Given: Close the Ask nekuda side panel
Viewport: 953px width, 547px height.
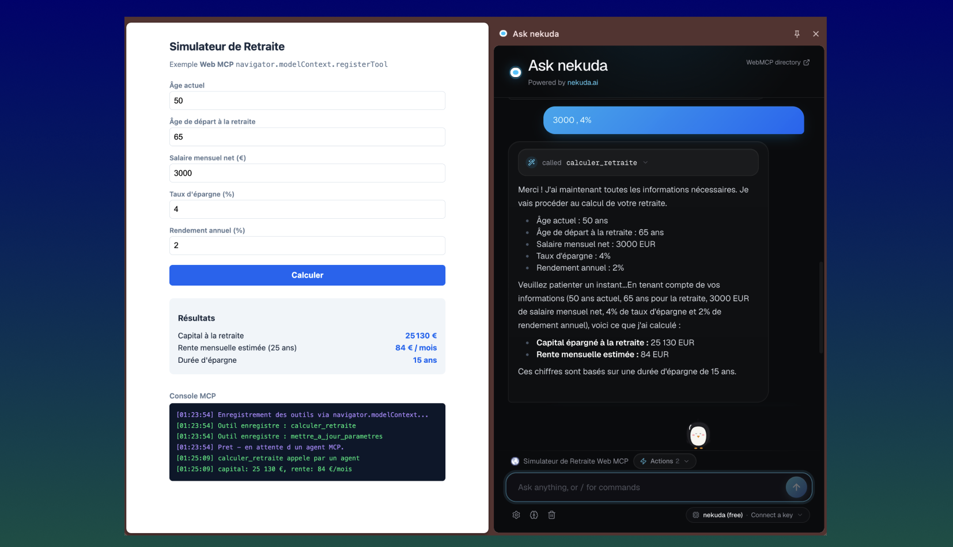Looking at the screenshot, I should click(x=816, y=34).
